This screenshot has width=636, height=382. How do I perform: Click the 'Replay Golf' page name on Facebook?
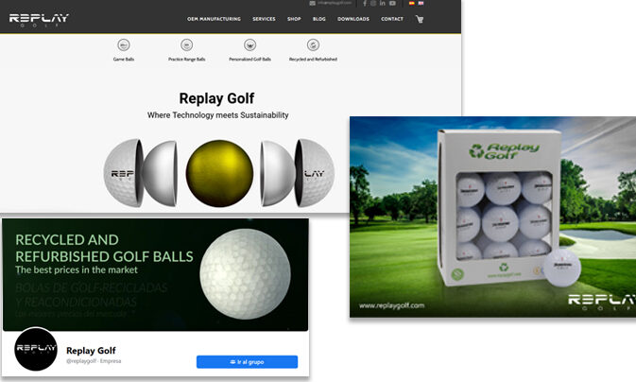(x=91, y=351)
